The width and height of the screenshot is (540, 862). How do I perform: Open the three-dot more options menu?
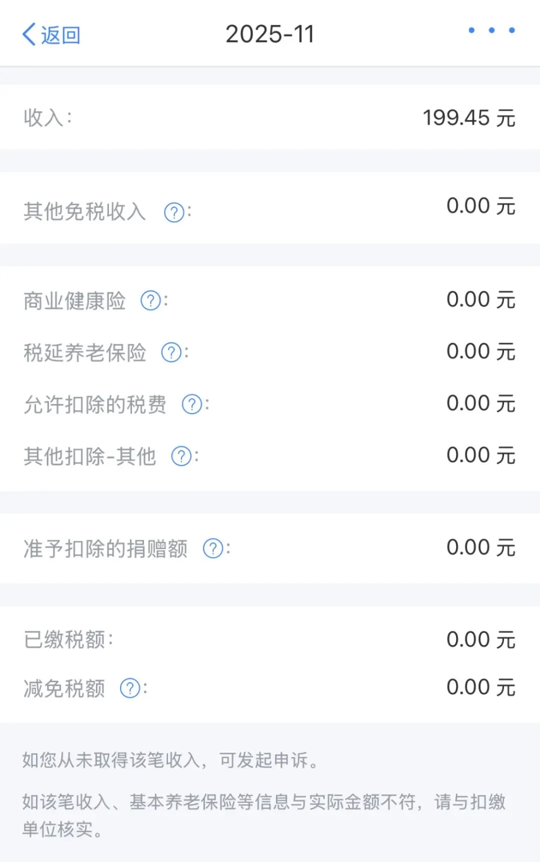click(491, 31)
